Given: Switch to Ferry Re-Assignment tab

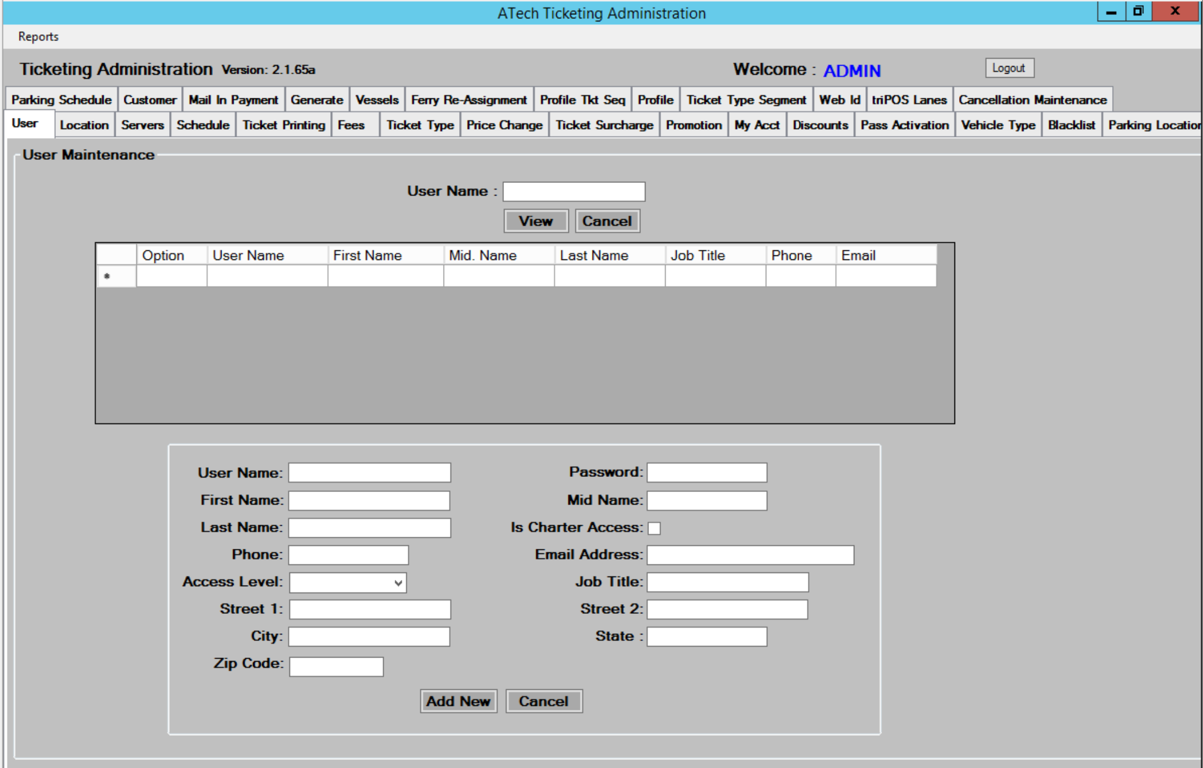Looking at the screenshot, I should (x=469, y=100).
